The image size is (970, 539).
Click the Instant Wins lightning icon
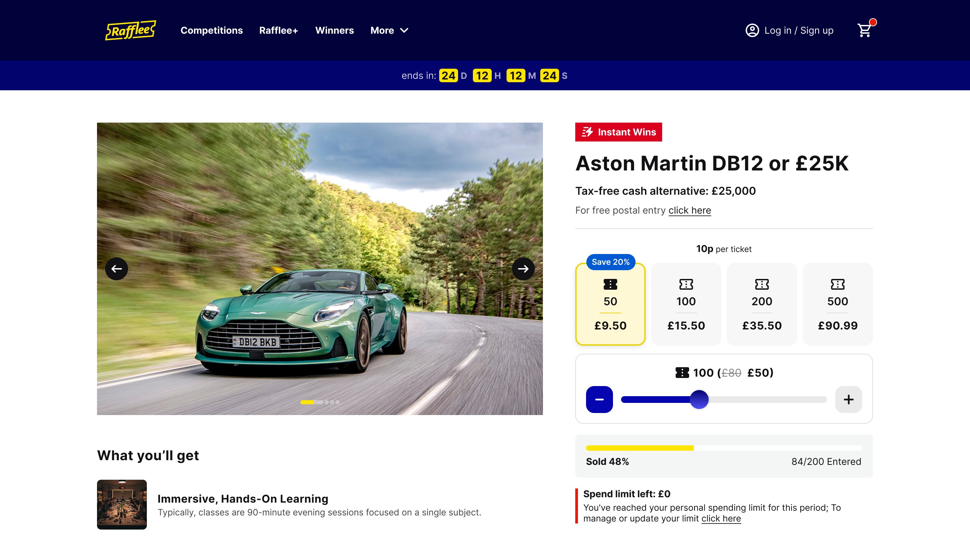tap(587, 132)
